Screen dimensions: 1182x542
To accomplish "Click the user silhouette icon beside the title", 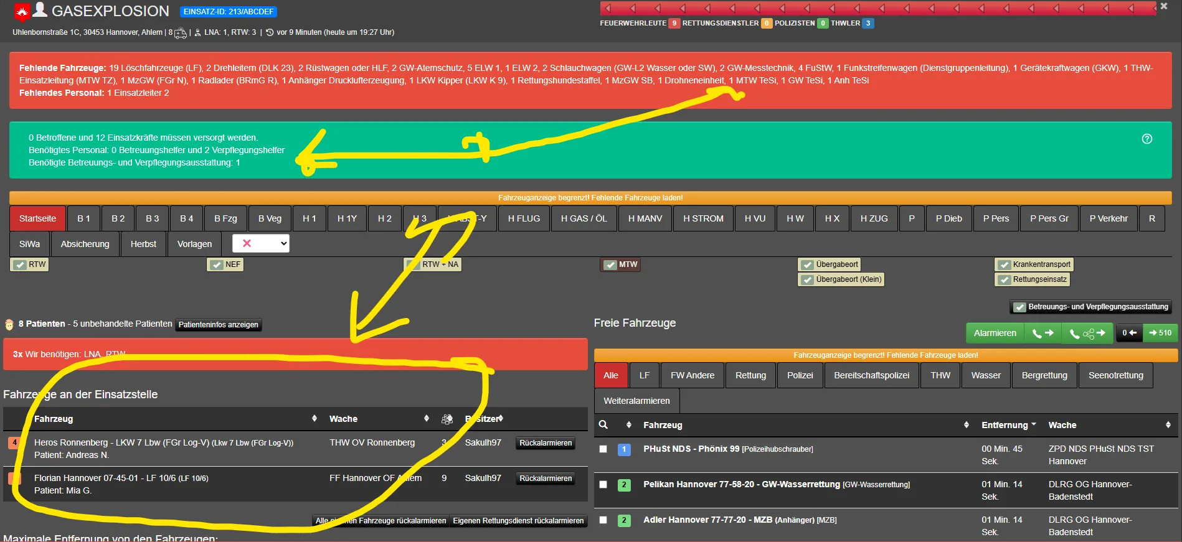I will tap(40, 9).
